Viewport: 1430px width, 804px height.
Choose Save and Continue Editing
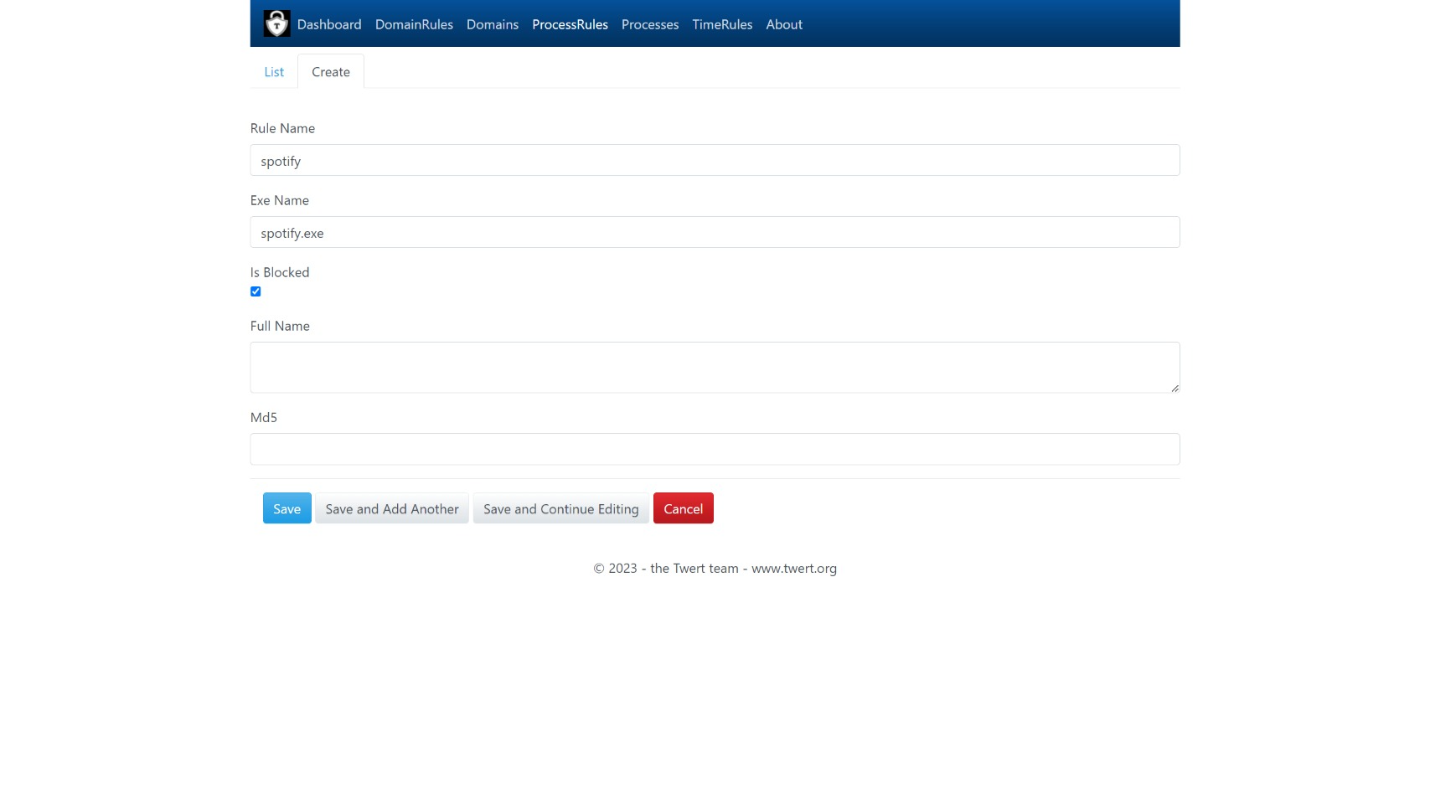pyautogui.click(x=561, y=508)
